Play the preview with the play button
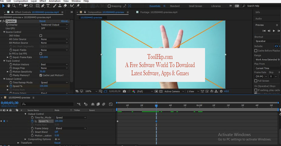Image resolution: width=281 pixels, height=146 pixels. tap(274, 31)
